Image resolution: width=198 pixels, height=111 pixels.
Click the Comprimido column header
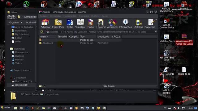point(74,37)
